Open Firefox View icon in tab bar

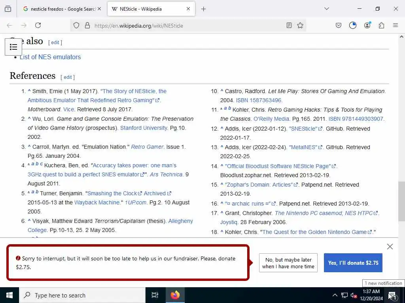click(8, 9)
